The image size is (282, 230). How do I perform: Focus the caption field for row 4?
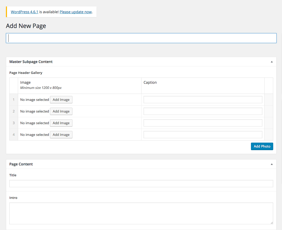203,135
